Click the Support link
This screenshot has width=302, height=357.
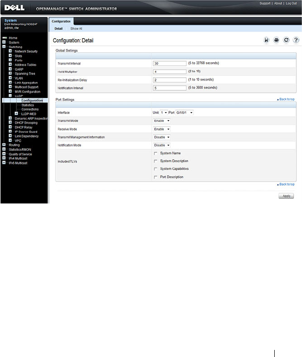pos(265,3)
